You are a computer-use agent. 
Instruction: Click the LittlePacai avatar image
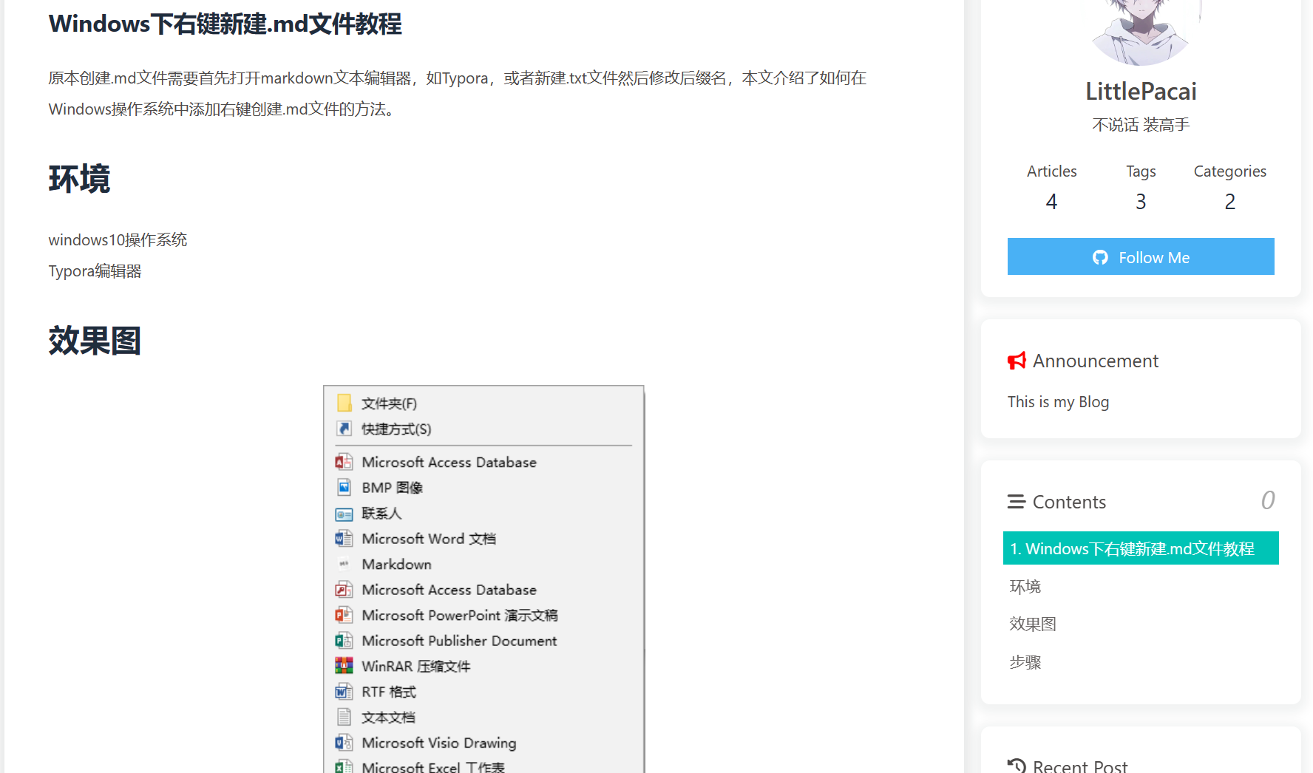point(1141,30)
